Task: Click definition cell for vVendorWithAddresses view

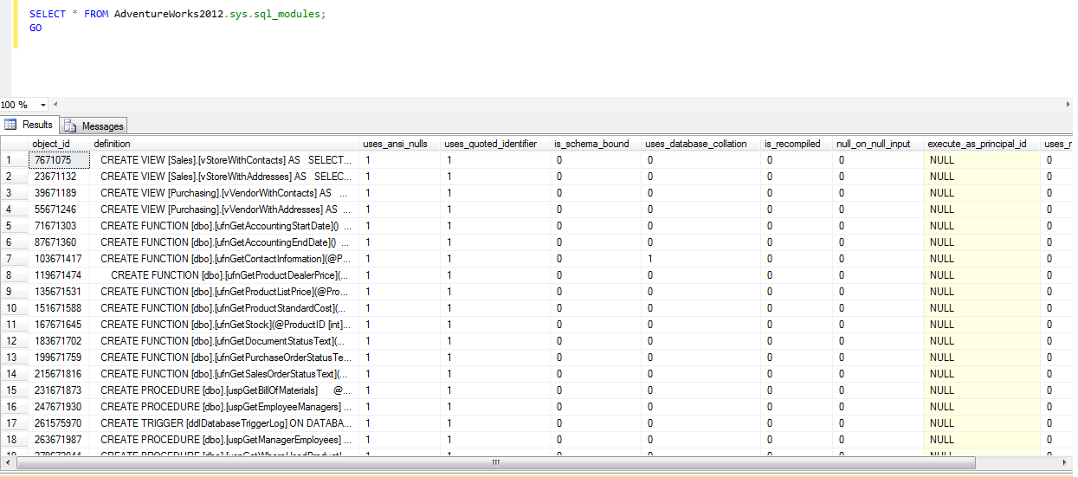Action: tap(224, 209)
